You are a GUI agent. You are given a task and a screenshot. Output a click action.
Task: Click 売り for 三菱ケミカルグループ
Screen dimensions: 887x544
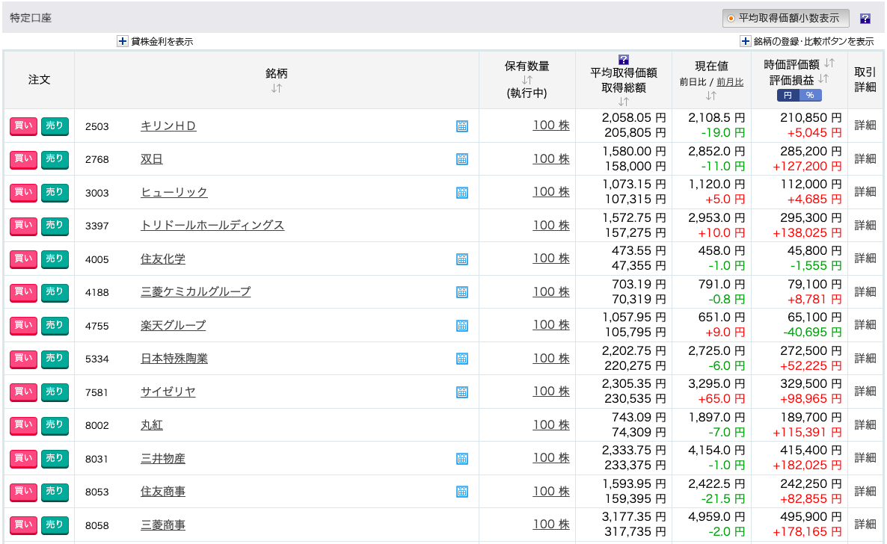(x=55, y=292)
